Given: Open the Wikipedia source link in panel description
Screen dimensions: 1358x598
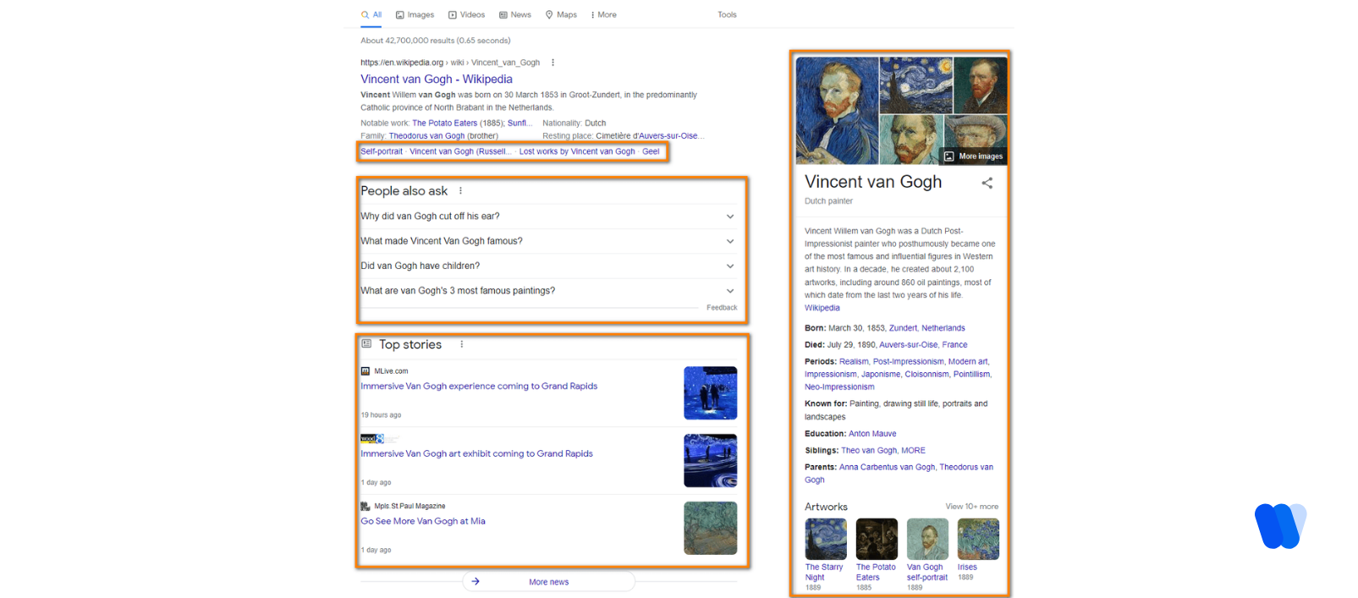Looking at the screenshot, I should [x=822, y=309].
